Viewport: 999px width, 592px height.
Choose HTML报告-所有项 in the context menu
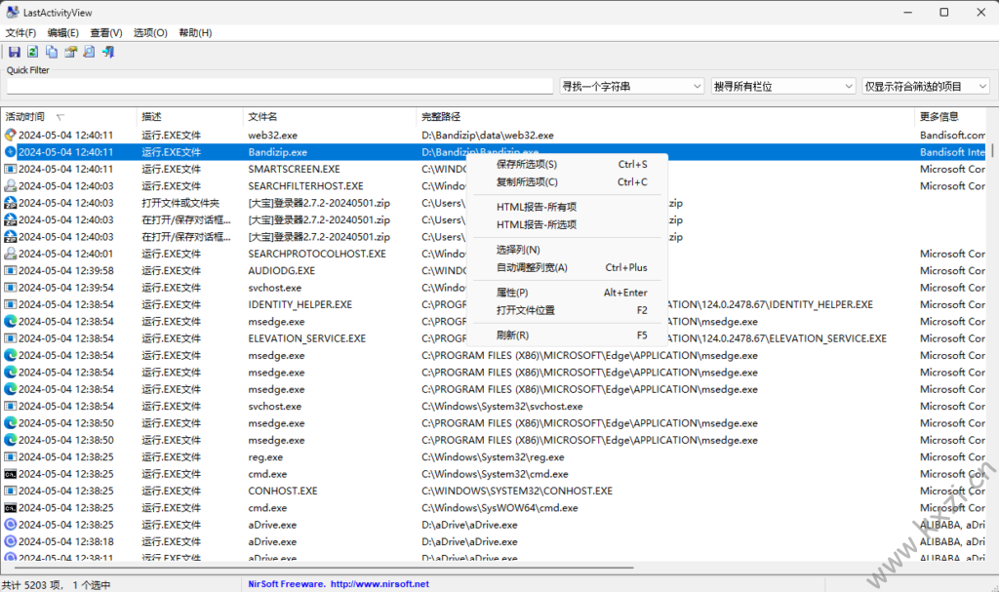[x=567, y=207]
